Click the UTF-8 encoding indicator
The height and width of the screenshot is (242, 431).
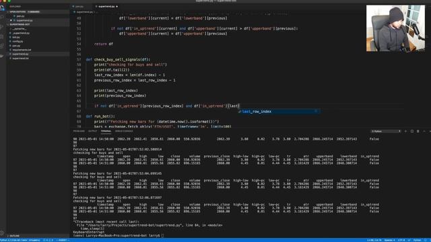point(401,240)
